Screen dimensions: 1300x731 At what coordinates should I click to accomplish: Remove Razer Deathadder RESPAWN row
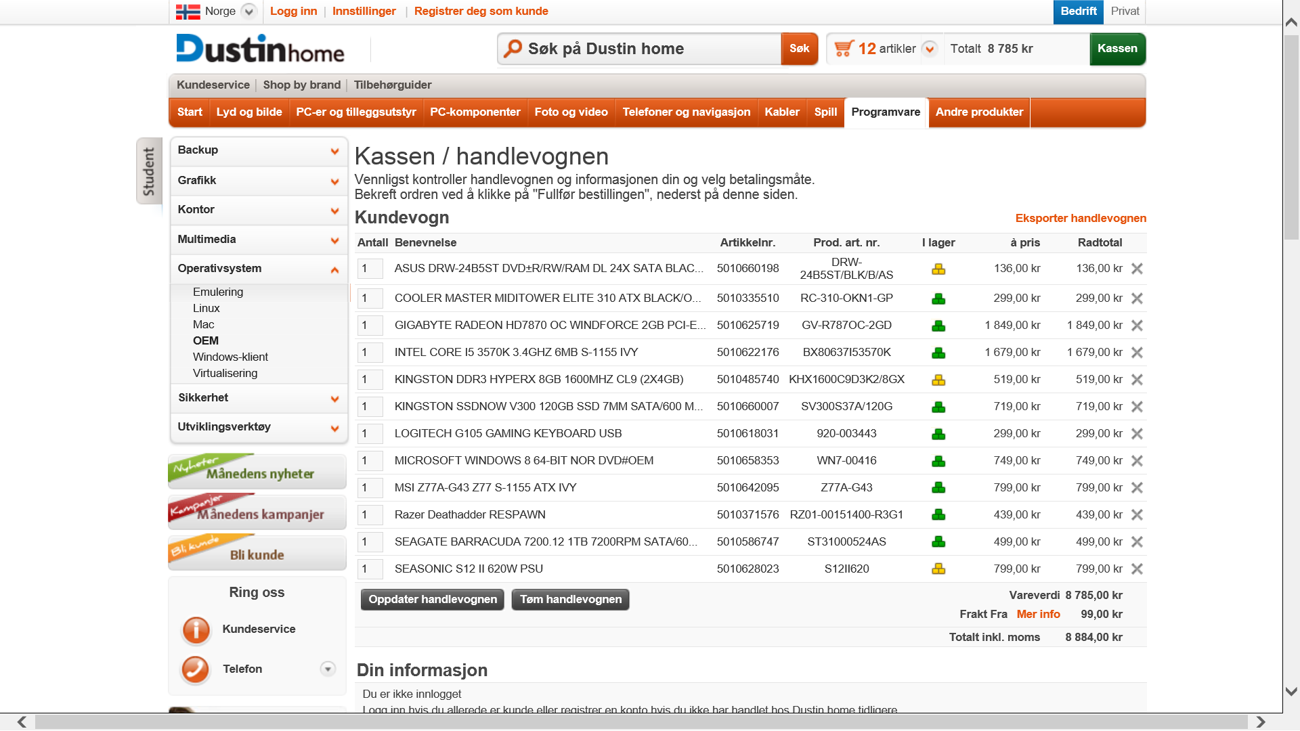[x=1137, y=515]
